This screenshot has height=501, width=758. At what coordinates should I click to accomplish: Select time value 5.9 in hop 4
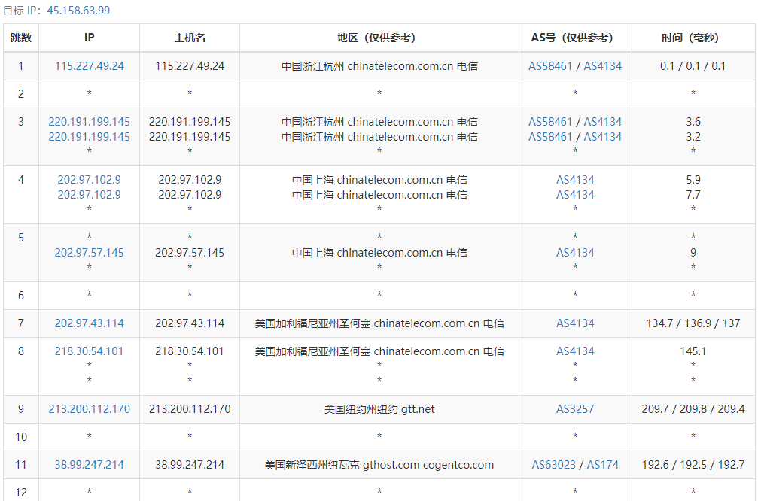click(x=693, y=180)
